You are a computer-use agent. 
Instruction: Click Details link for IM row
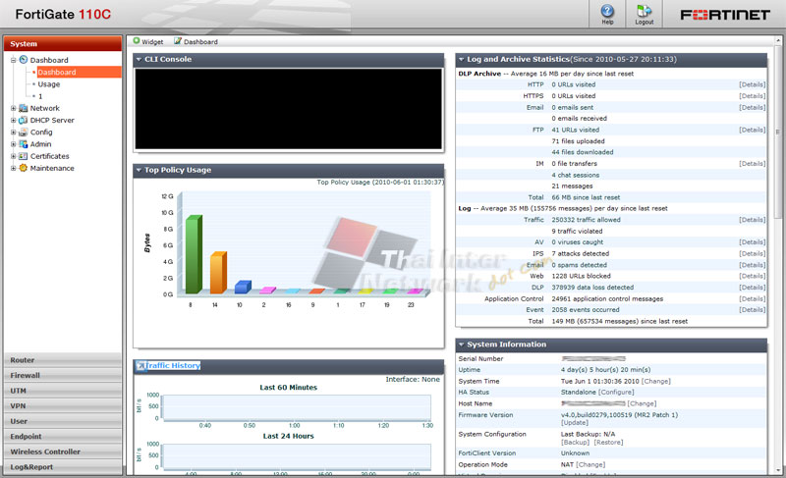752,164
